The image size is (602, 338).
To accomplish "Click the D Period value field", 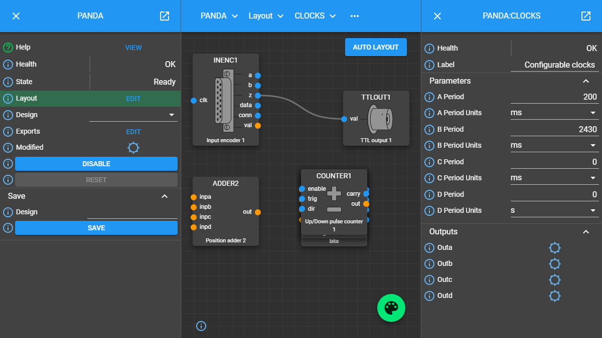I will pyautogui.click(x=555, y=194).
